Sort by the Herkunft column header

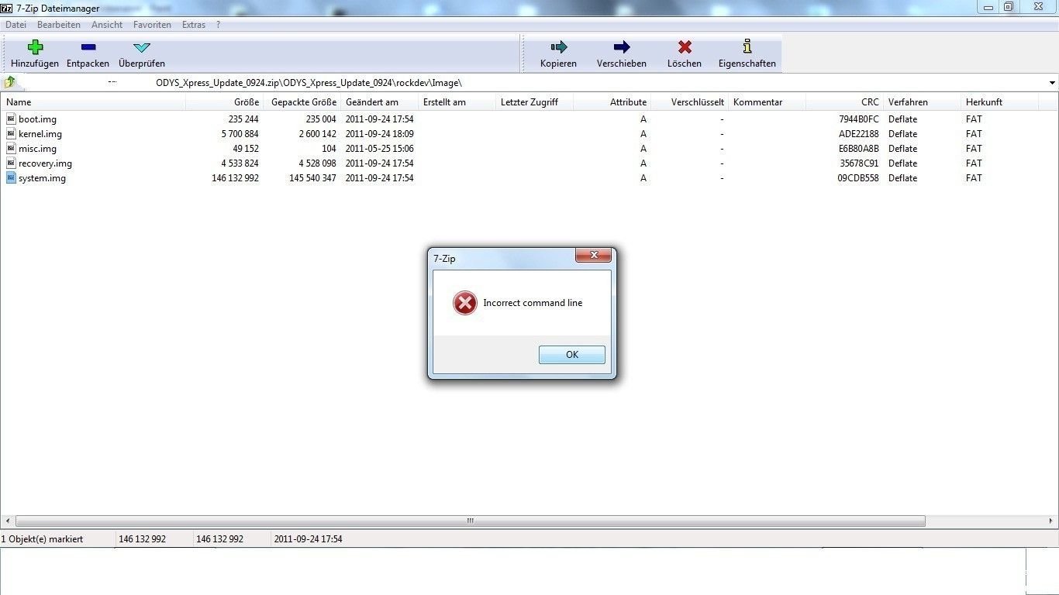click(x=1000, y=102)
